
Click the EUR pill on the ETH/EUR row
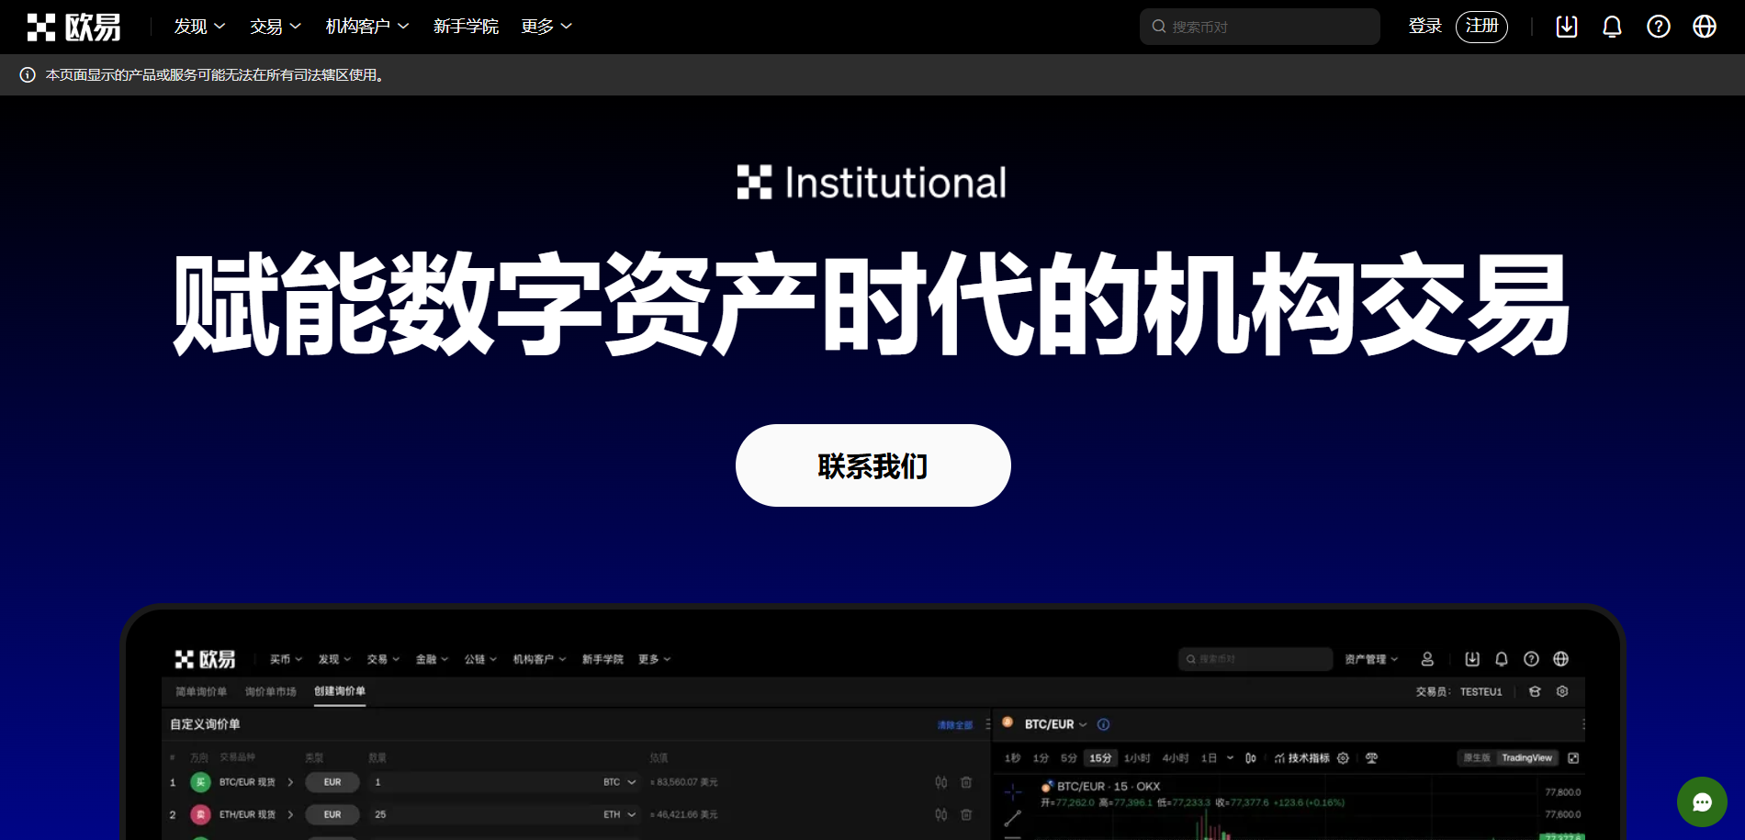click(332, 814)
